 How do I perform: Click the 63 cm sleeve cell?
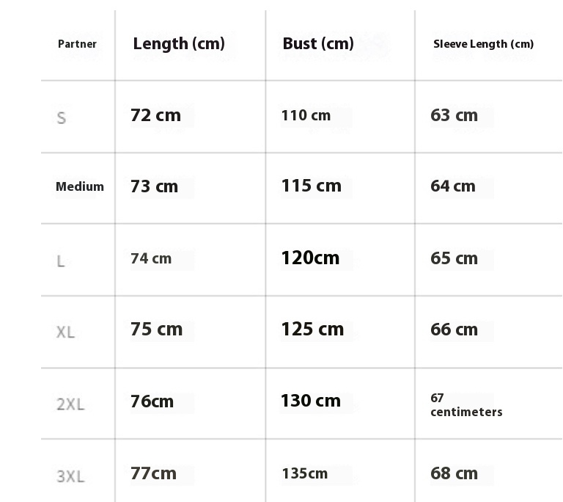coord(454,115)
